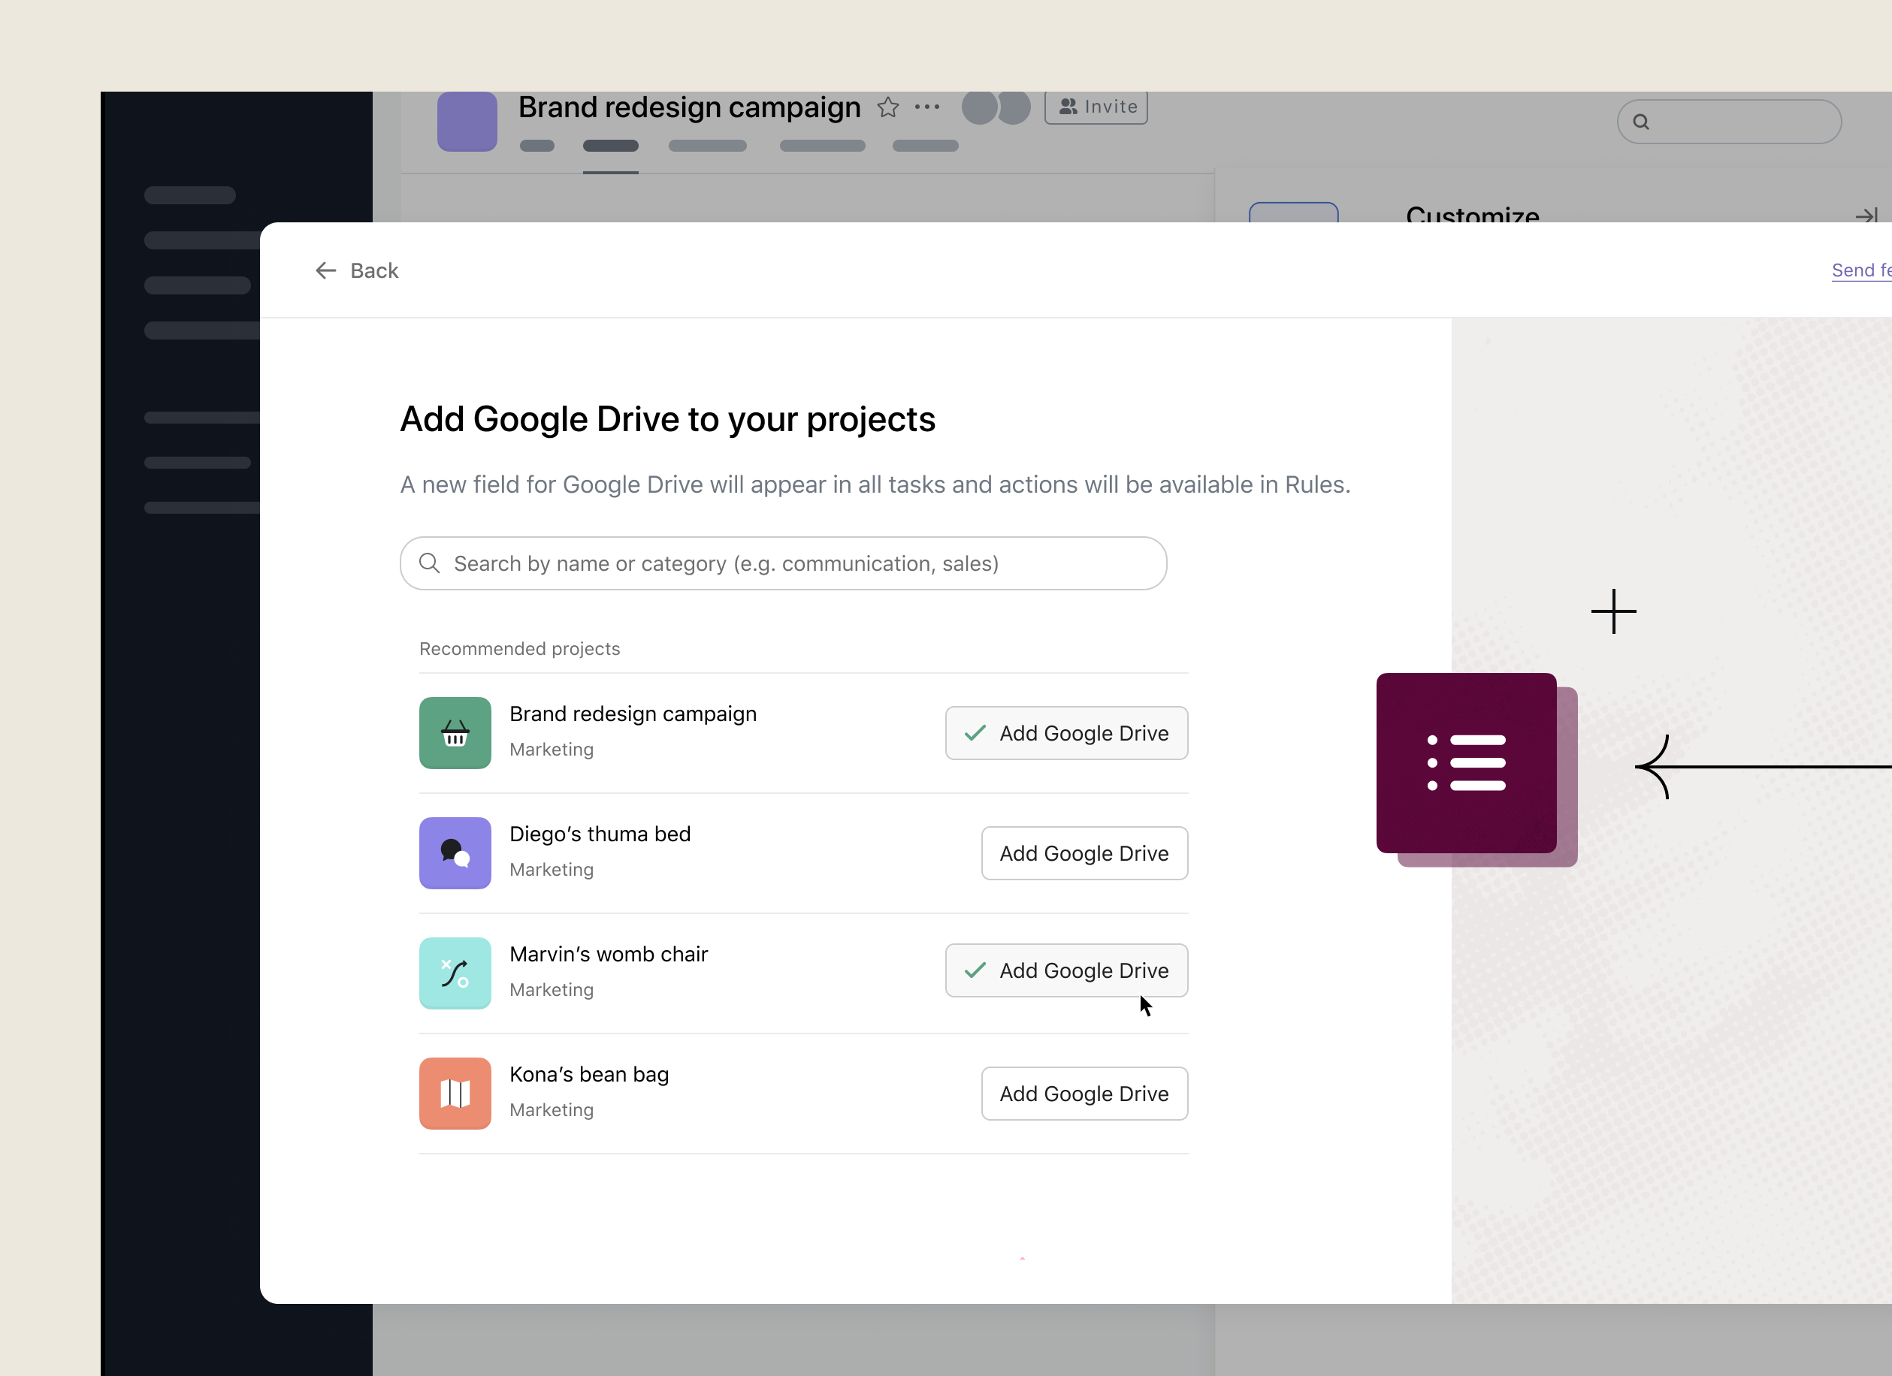Toggle Add Google Drive for Marvin's womb chair
This screenshot has width=1892, height=1376.
pos(1066,970)
